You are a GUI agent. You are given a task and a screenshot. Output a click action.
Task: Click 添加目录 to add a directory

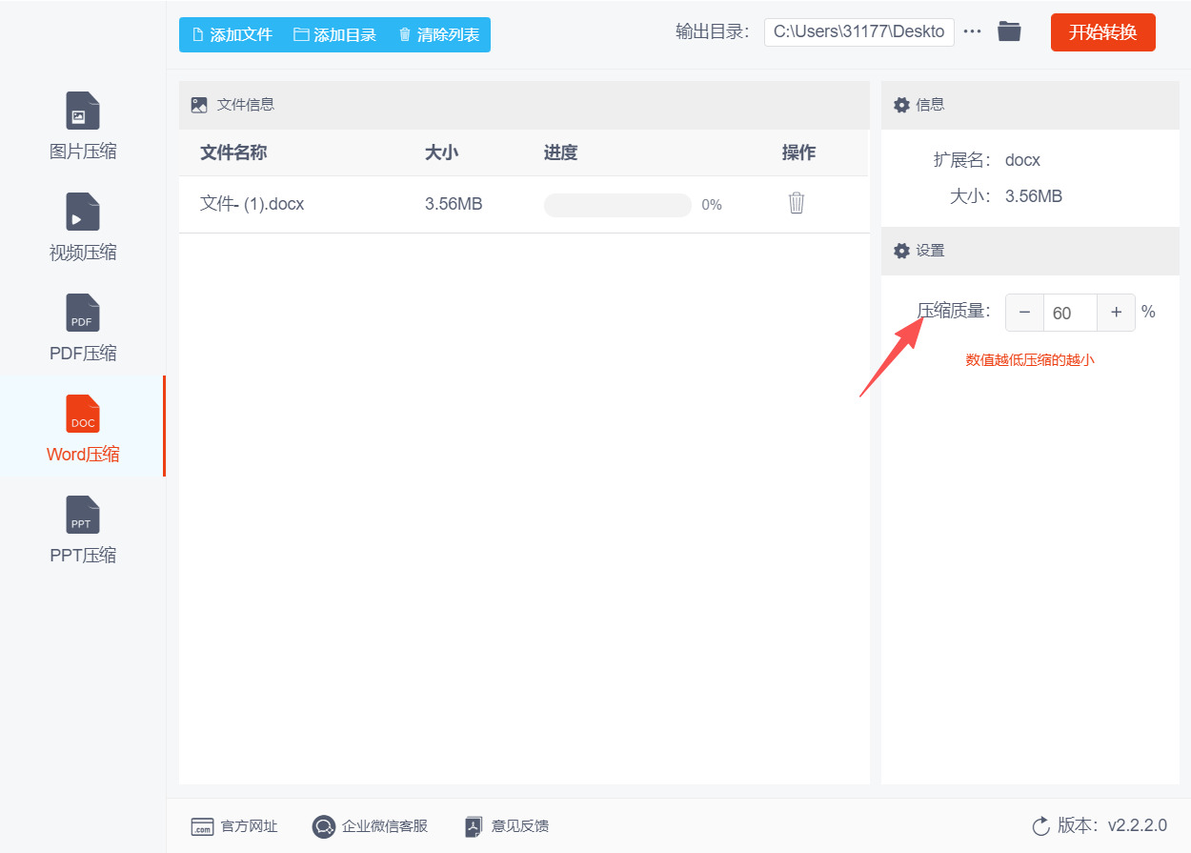tap(335, 34)
